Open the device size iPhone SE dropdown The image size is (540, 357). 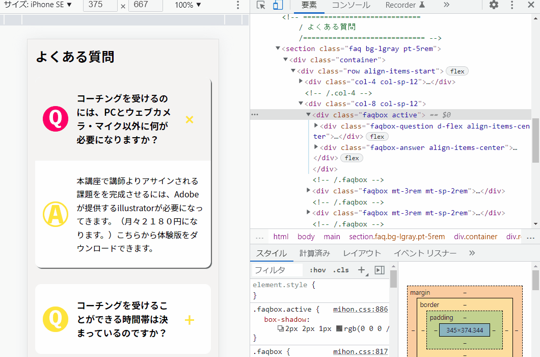[38, 5]
